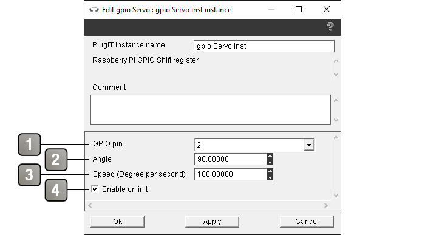Maximize the Edit gpio Servo dialog
Image resolution: width=425 pixels, height=235 pixels.
(x=299, y=10)
